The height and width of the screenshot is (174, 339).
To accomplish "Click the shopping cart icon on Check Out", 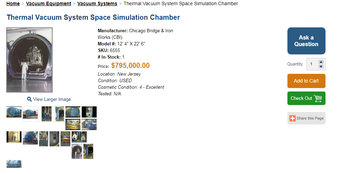I will pyautogui.click(x=318, y=98).
